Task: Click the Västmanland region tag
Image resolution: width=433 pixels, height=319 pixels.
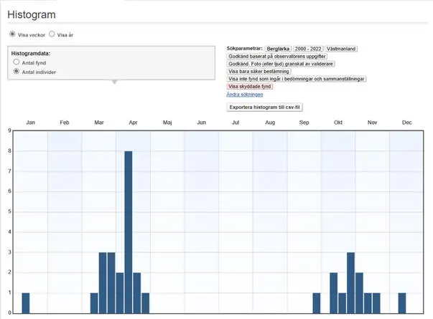Action: tap(341, 48)
